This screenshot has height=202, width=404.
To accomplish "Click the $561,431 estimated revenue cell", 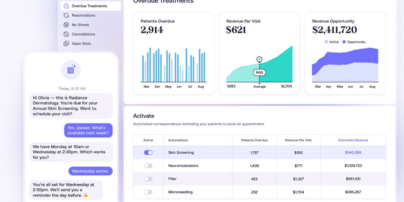I will 353,179.
